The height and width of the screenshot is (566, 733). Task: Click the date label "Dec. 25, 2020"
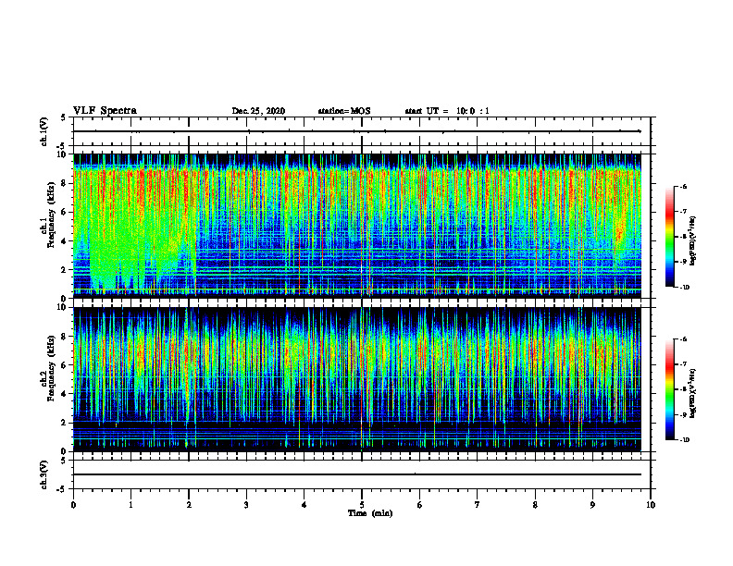pos(258,111)
